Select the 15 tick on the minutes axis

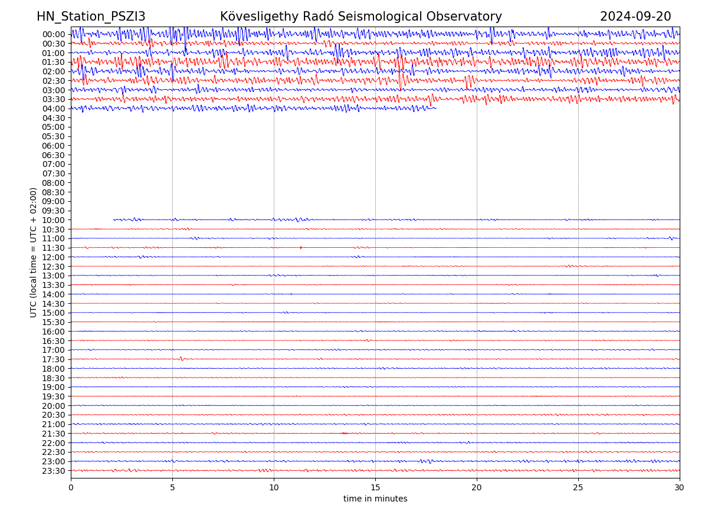[x=375, y=487]
